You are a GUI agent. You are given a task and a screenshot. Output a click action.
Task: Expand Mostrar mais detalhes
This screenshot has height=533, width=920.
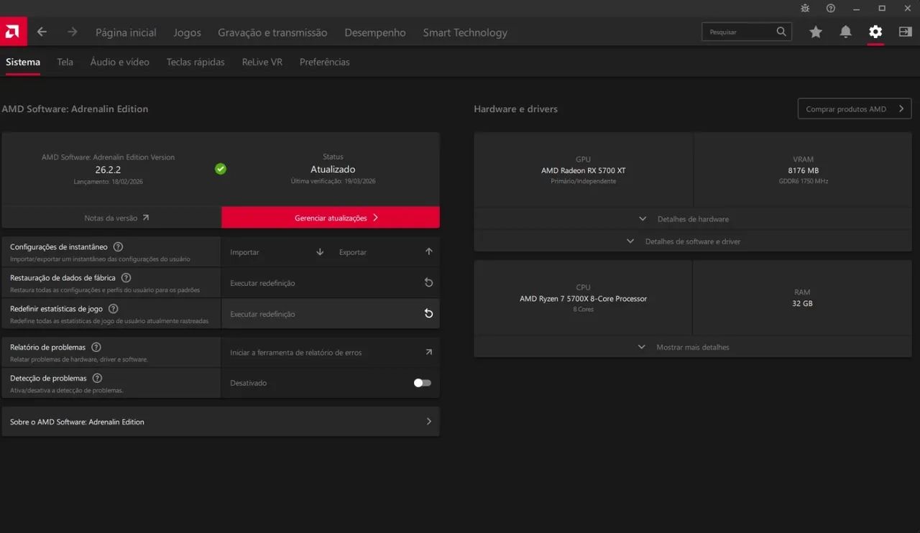693,347
